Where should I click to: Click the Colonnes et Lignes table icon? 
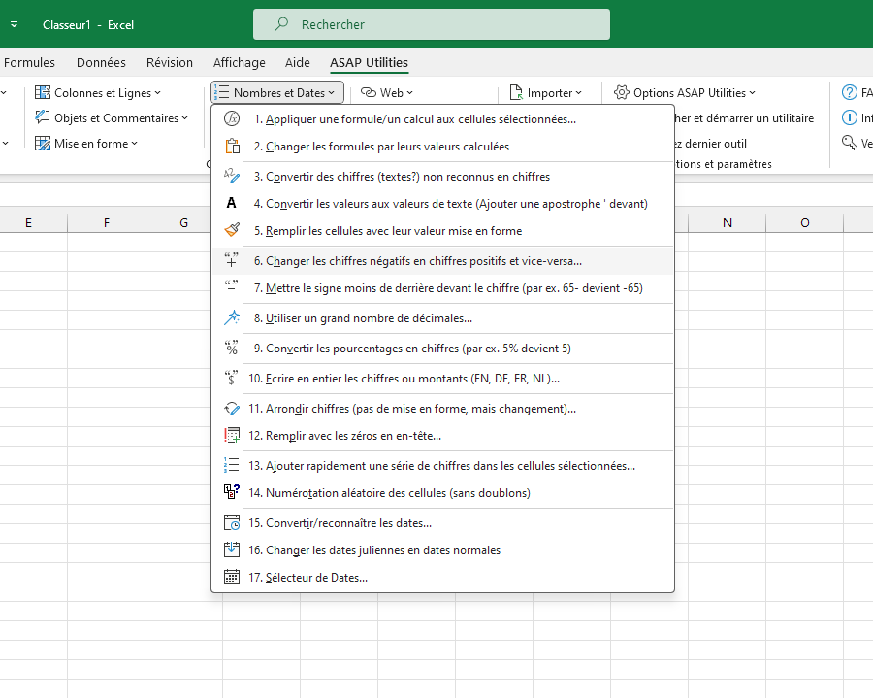(x=43, y=92)
